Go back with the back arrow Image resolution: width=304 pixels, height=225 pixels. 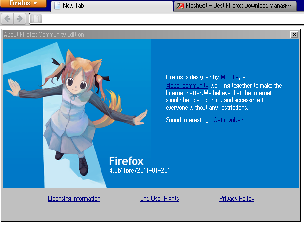(7, 19)
